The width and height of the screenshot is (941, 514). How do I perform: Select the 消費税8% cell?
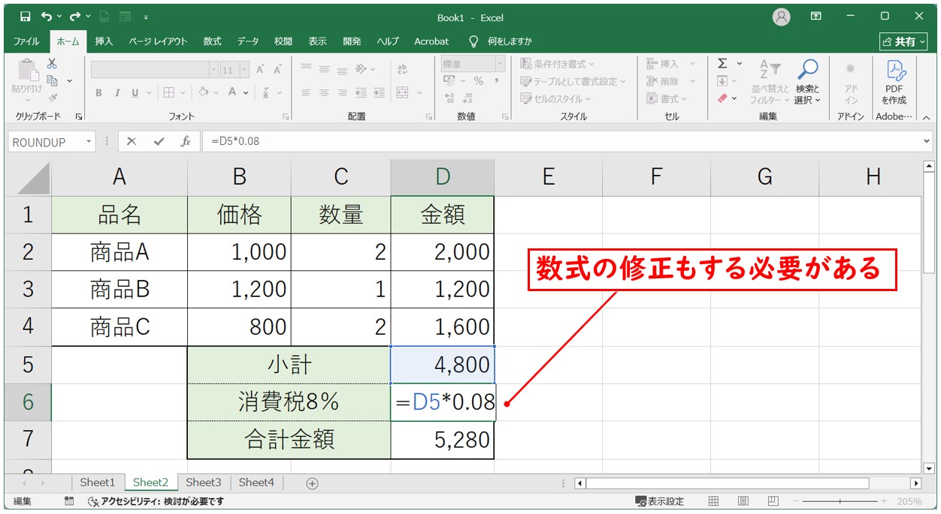[x=289, y=402]
